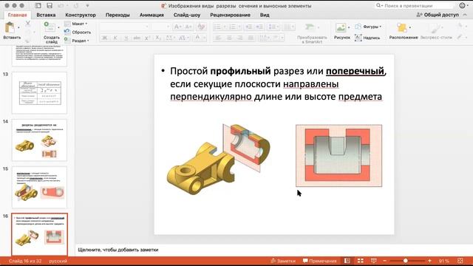473x266 pixels.
Task: Click the notes field to add notes
Action: [273, 250]
